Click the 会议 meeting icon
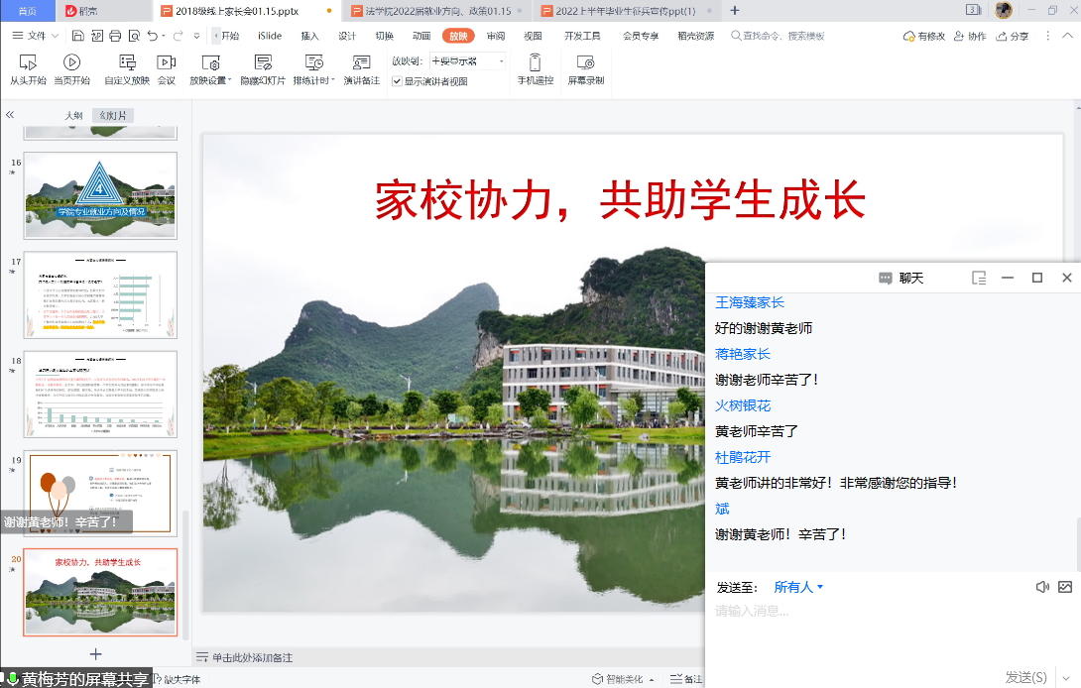The width and height of the screenshot is (1081, 688). tap(167, 68)
